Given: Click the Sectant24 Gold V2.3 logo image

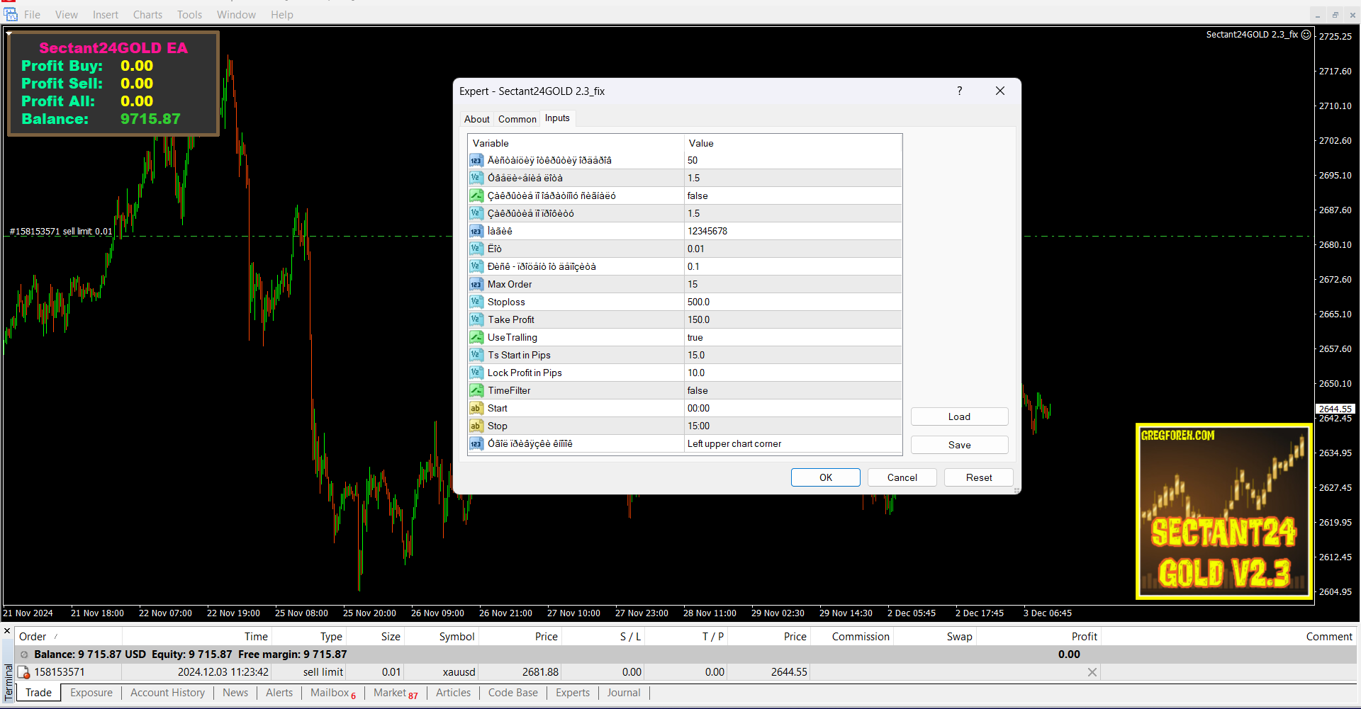Looking at the screenshot, I should 1223,511.
